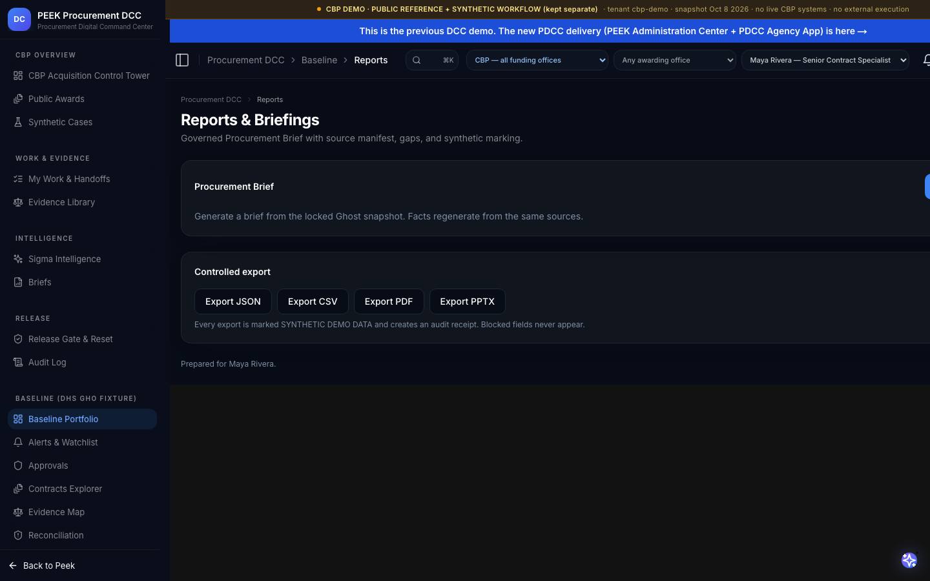Click the CBP Acquisition Control Tower icon
930x581 pixels.
pyautogui.click(x=18, y=76)
